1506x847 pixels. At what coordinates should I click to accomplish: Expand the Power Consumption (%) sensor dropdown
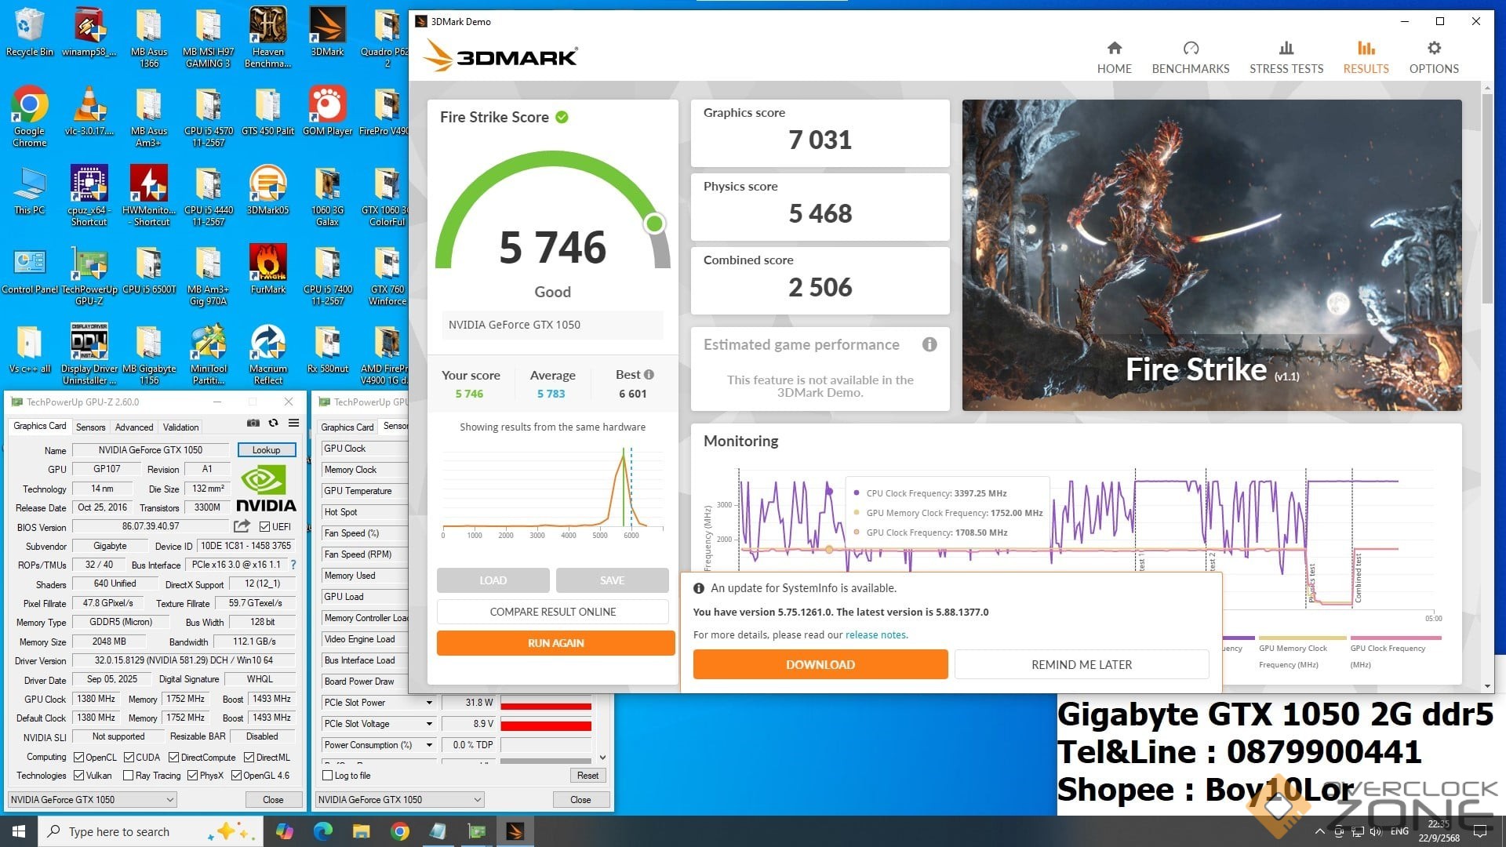[x=429, y=745]
